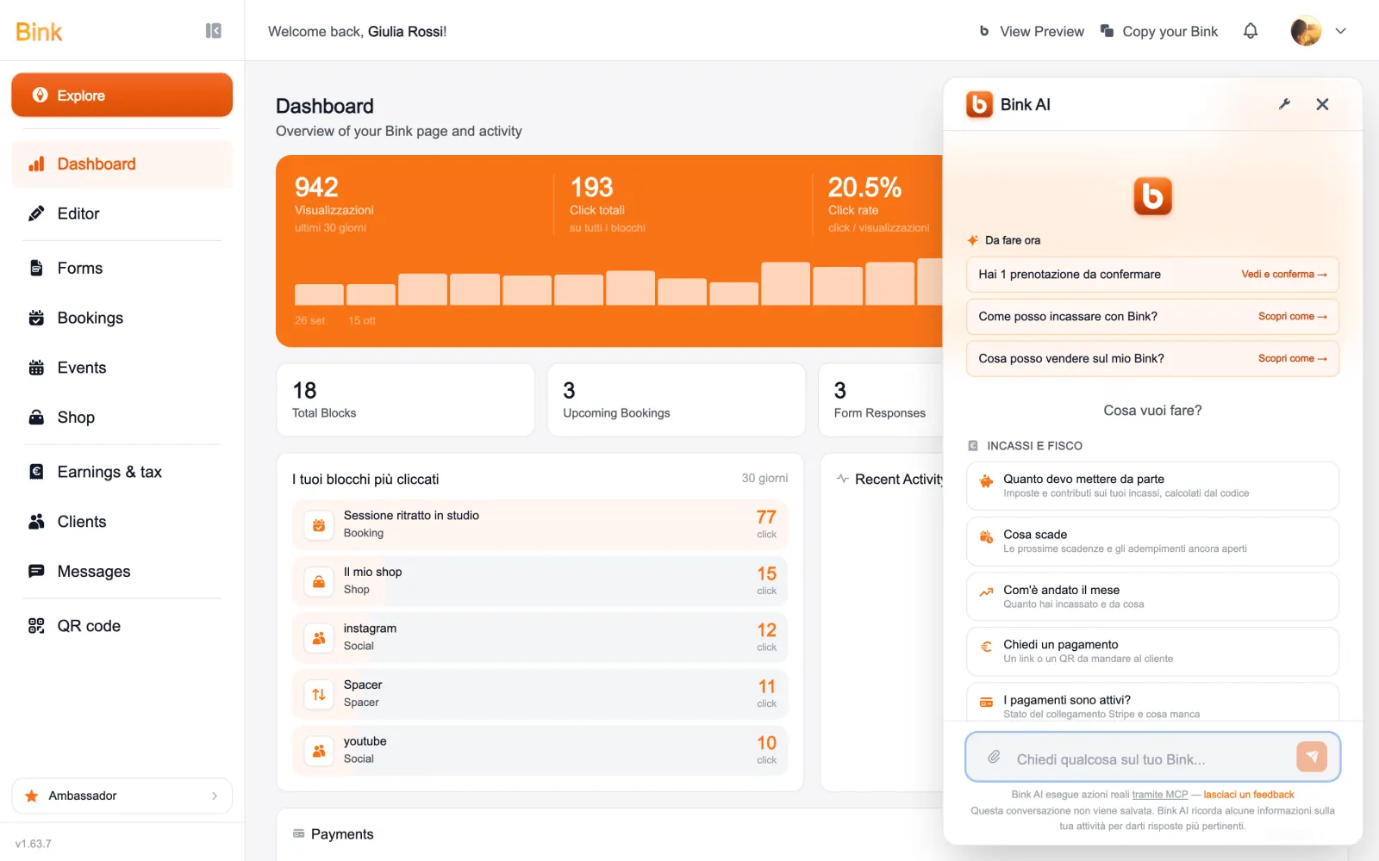Screen dimensions: 1379x861
Task: Open the Bookings page
Action: pyautogui.click(x=122, y=318)
